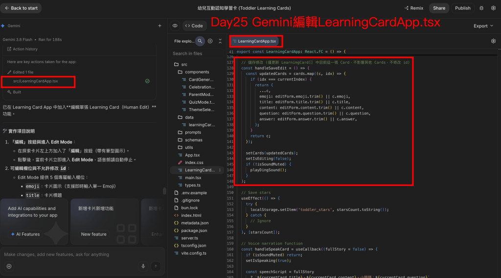This screenshot has width=501, height=278.
Task: Click the playDingSound() code line
Action: pos(268,170)
